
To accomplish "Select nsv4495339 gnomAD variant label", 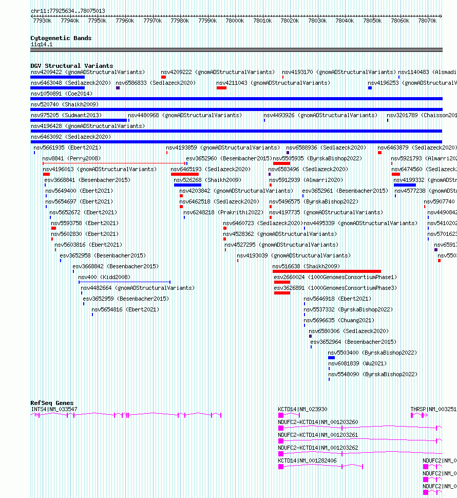I will 360,223.
